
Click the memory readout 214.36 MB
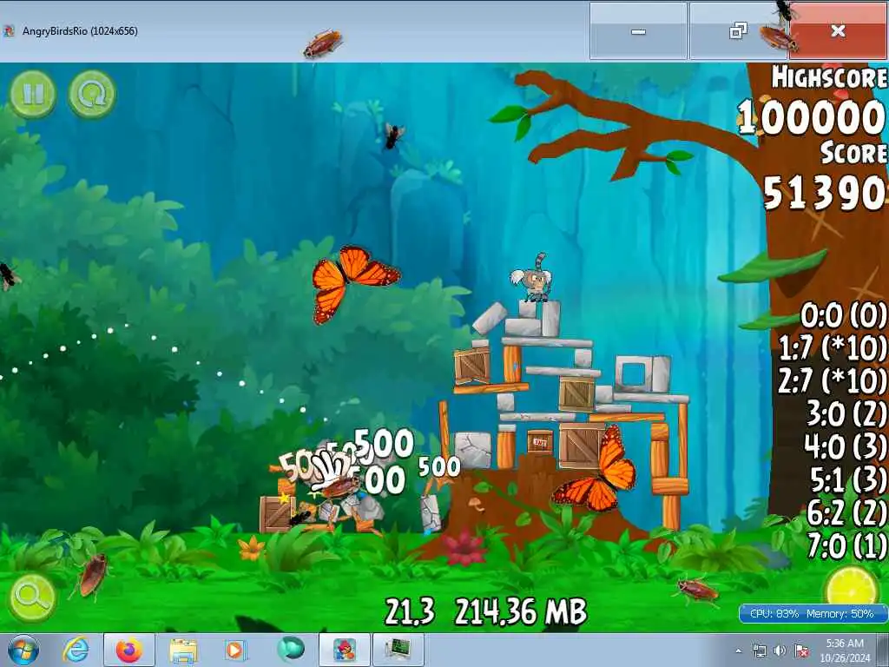(521, 612)
